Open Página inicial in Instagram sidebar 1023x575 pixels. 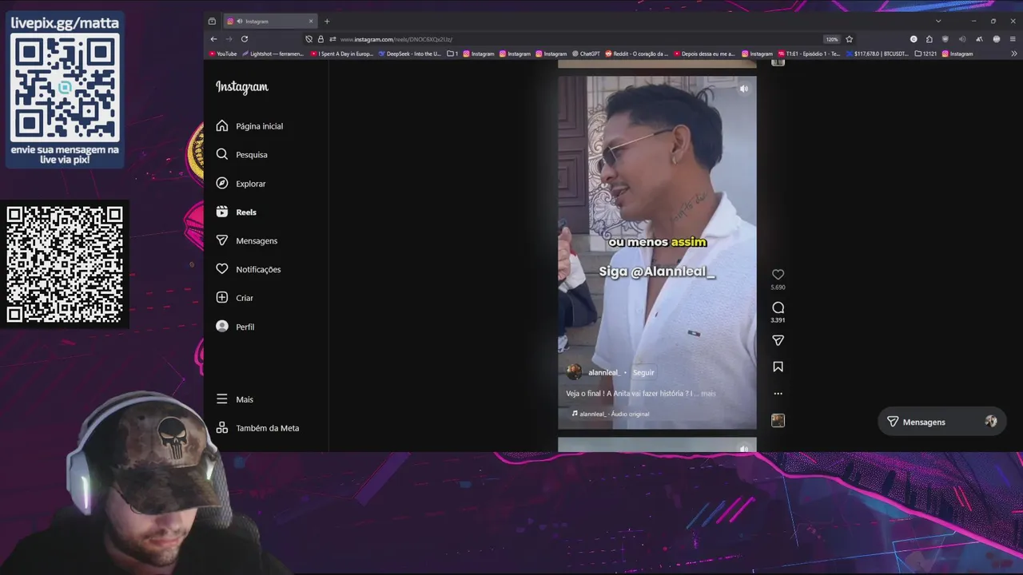(249, 126)
